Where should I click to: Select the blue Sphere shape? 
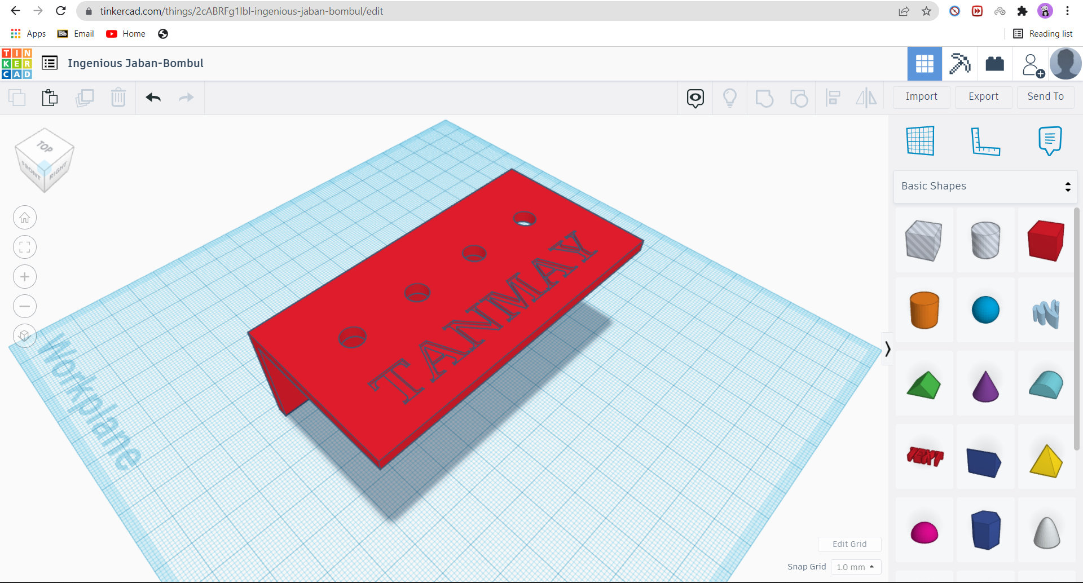985,310
